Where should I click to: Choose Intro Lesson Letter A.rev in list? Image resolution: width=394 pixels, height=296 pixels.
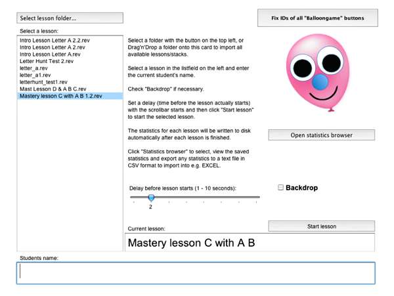tap(50, 54)
